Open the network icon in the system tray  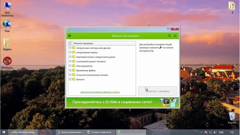click(x=211, y=132)
